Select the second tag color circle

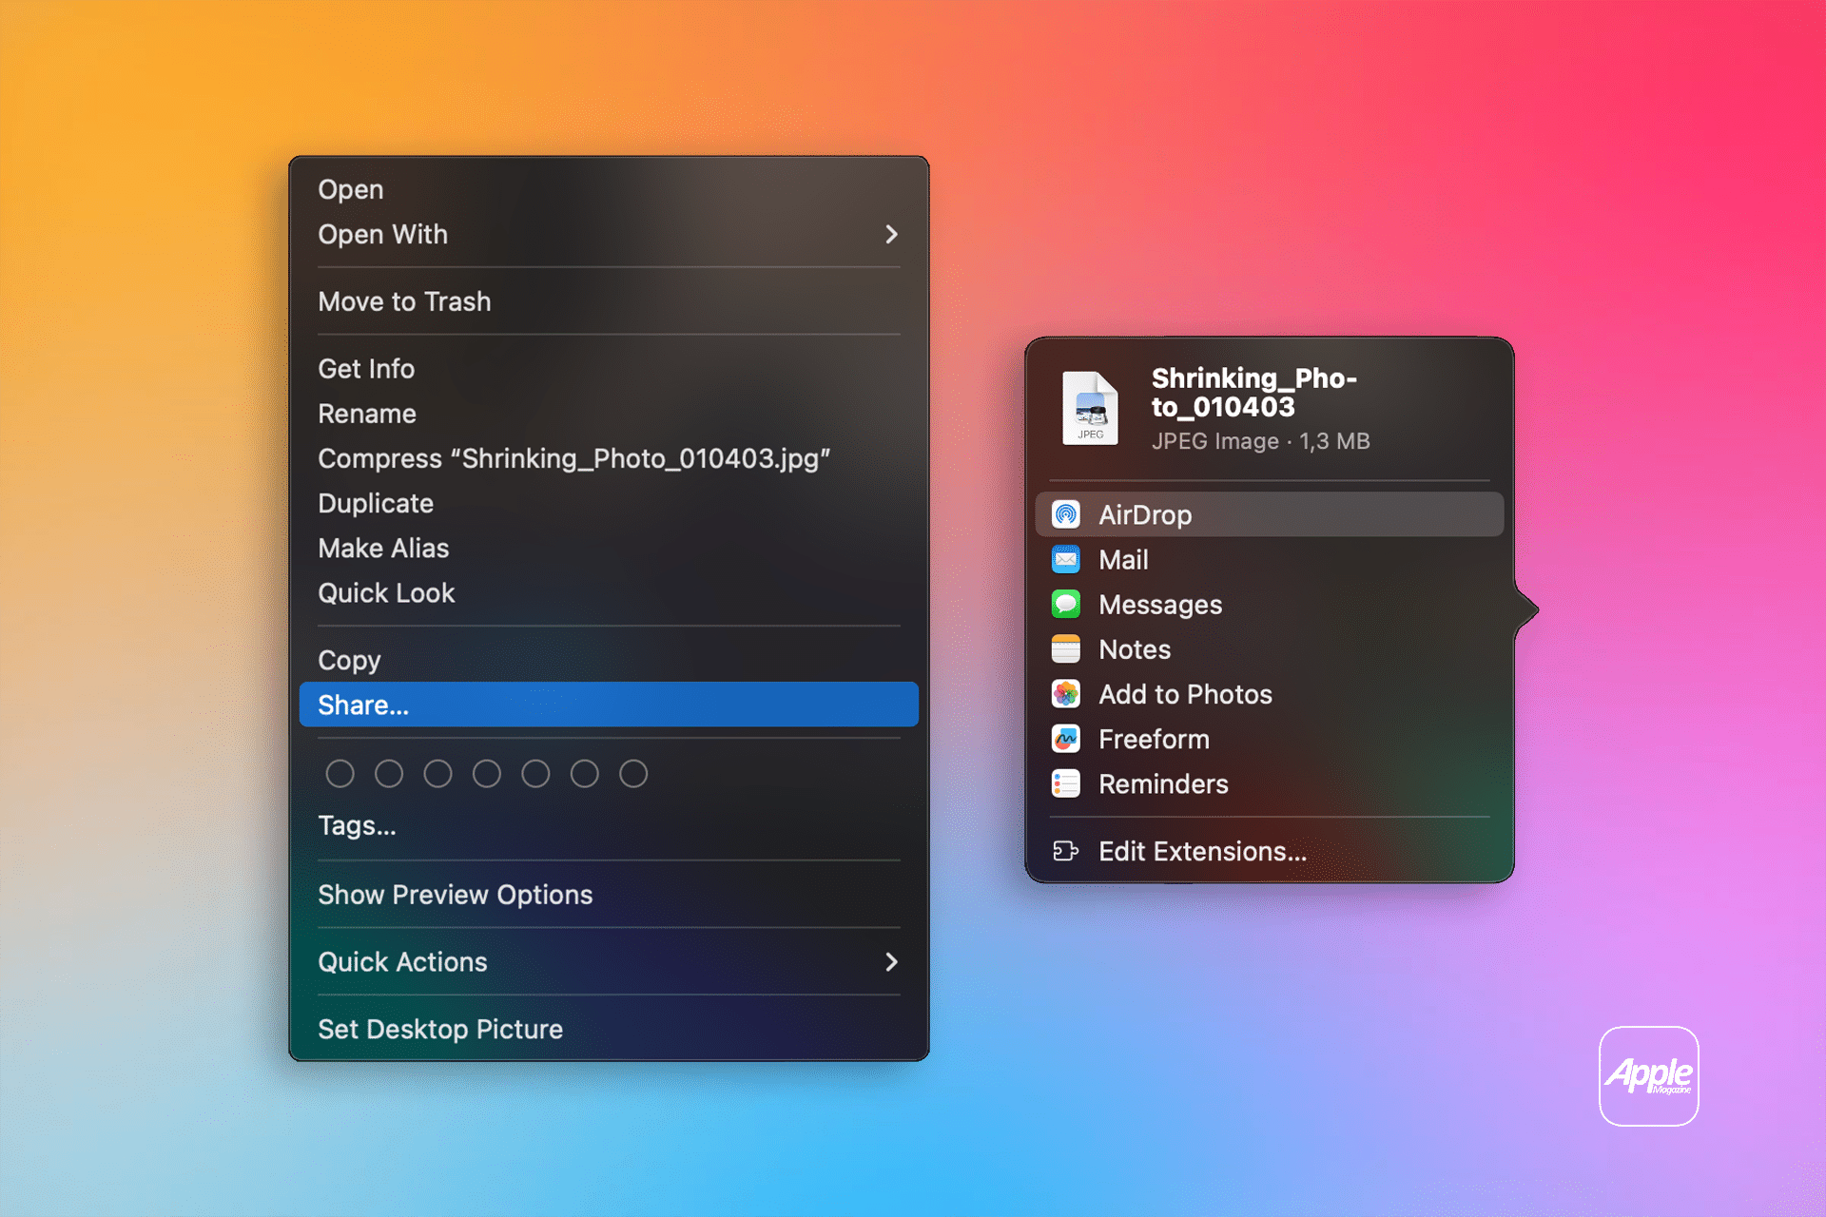pyautogui.click(x=389, y=773)
